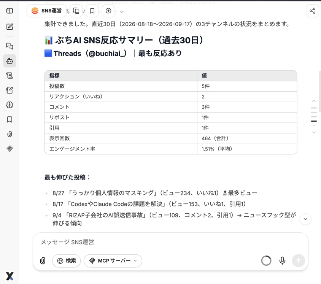Open the MCP サーバー dropdown

113,261
